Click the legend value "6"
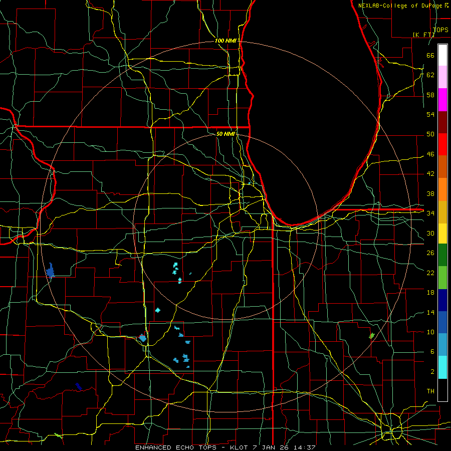Screen dimensions: 451x451 click(432, 352)
